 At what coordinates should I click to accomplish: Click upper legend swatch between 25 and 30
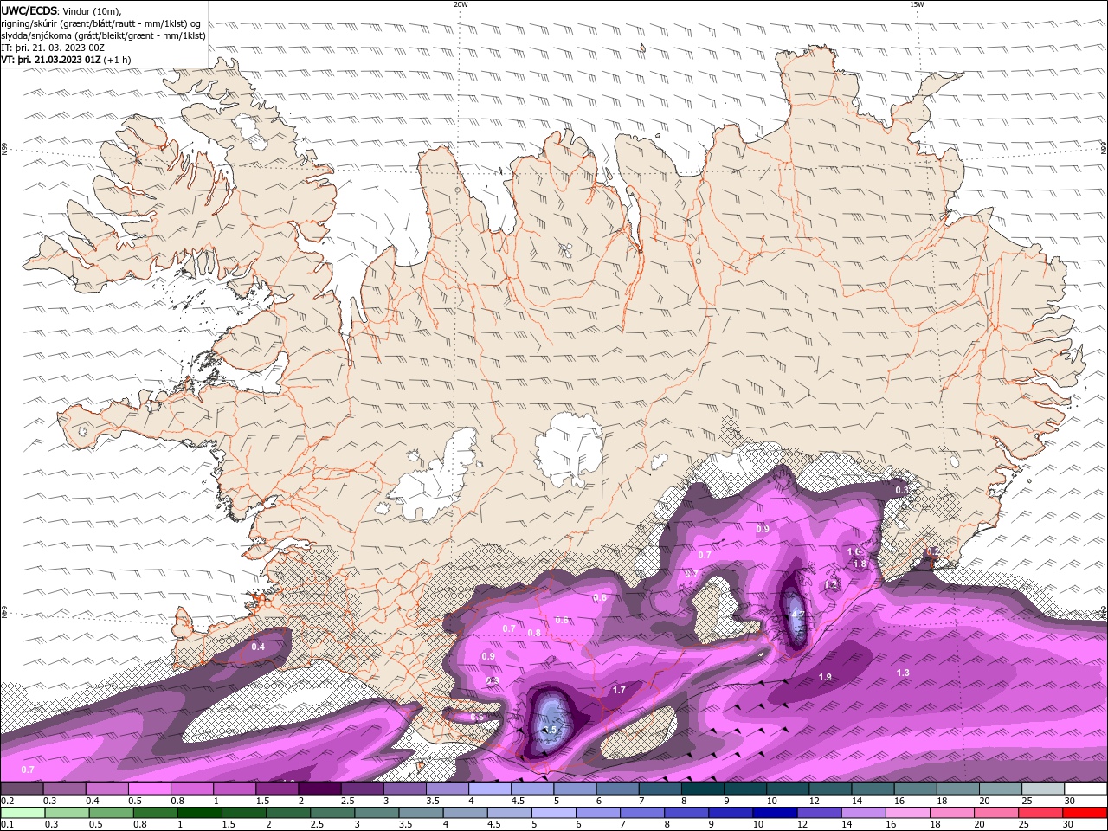(x=1043, y=788)
